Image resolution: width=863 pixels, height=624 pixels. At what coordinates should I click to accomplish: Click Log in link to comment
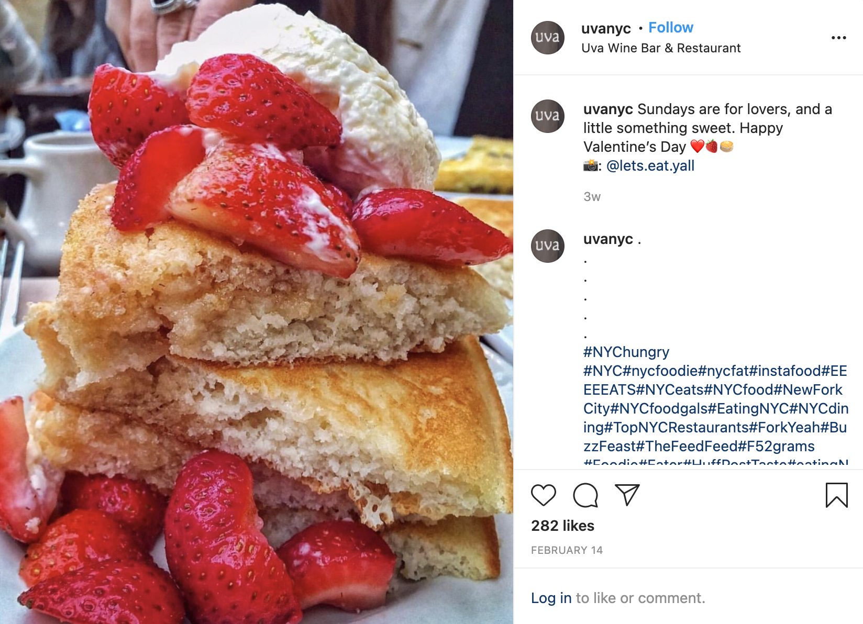(551, 598)
